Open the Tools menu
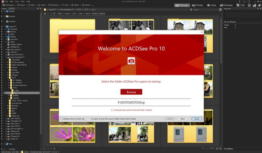This screenshot has width=262, height=153. [x=23, y=1]
